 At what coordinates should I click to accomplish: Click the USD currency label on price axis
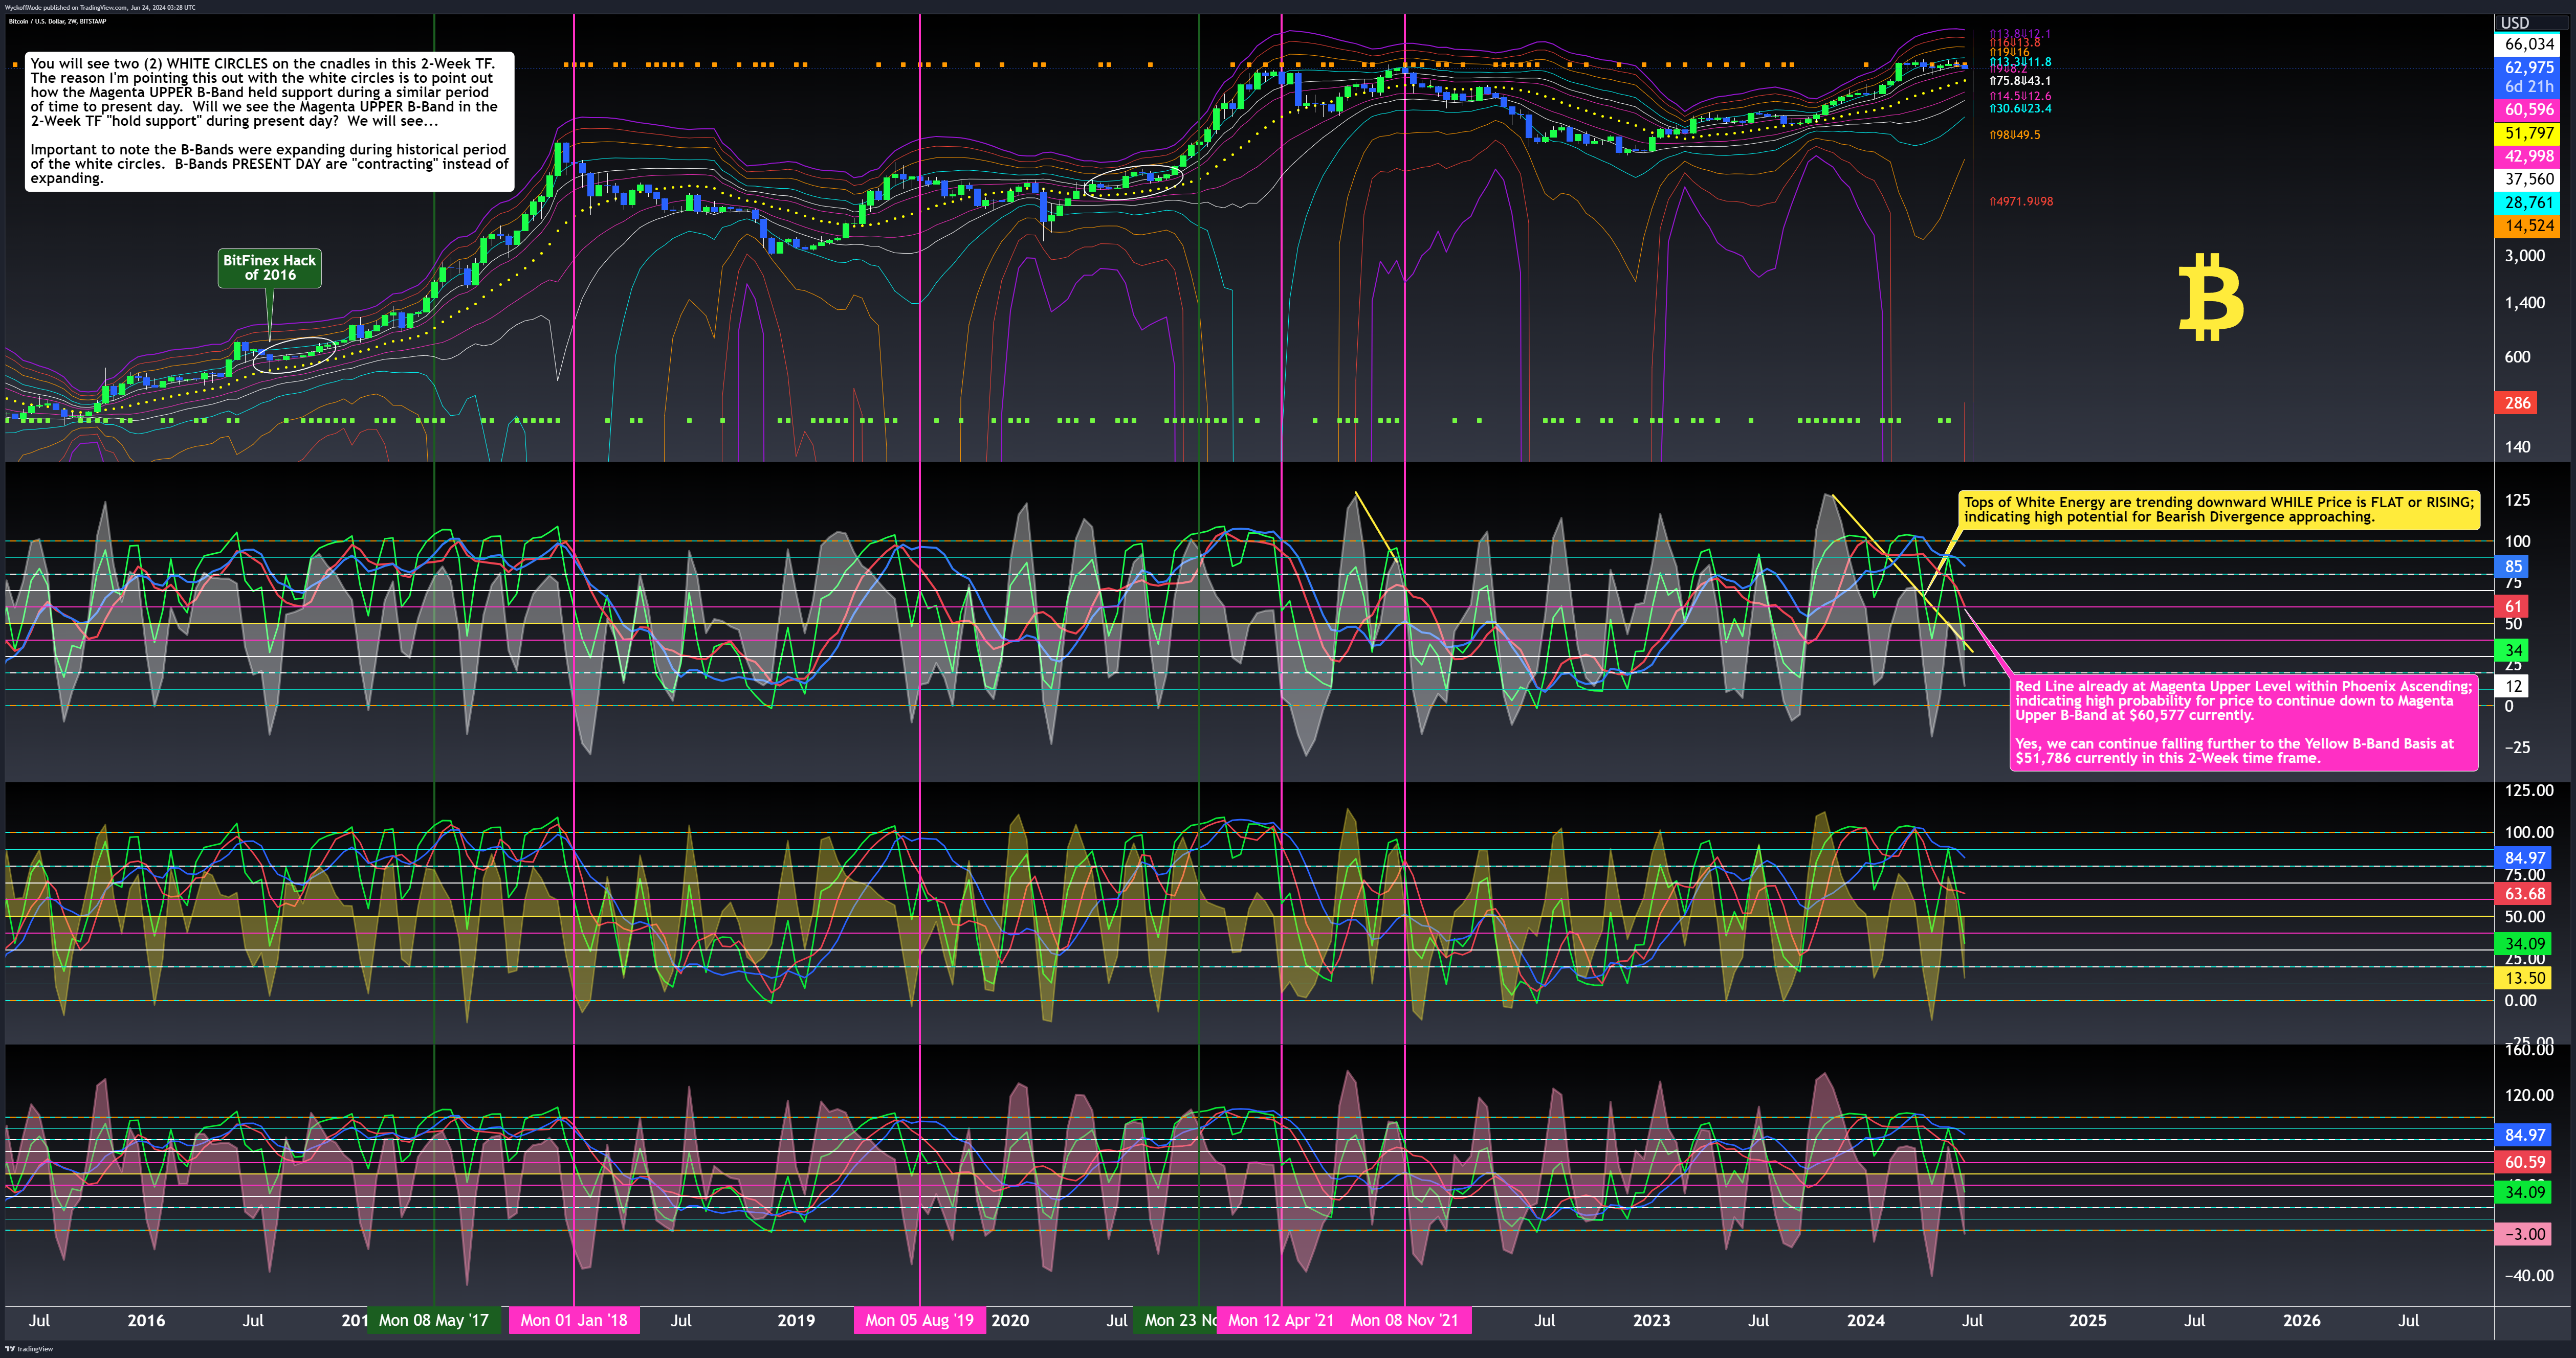[x=2514, y=23]
